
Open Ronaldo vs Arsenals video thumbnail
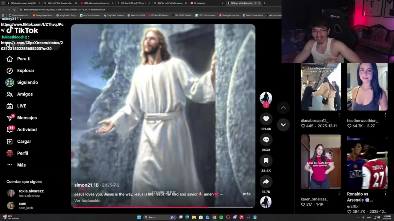coord(367,162)
